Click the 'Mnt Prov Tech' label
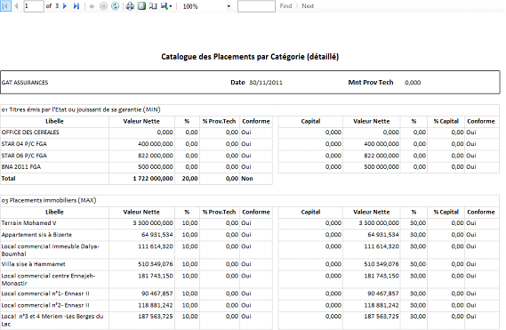Viewport: 506px width, 330px height. click(x=371, y=83)
